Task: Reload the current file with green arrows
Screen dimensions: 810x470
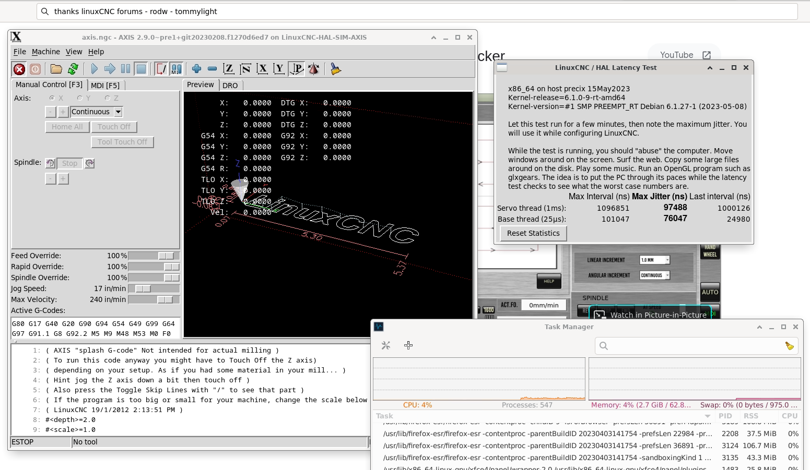Action: (x=73, y=69)
